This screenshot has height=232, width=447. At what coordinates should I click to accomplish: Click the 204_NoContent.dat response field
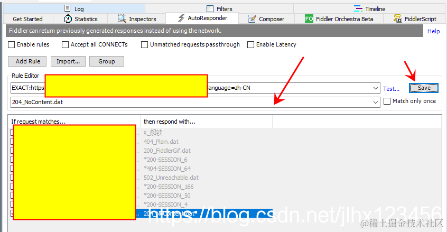tap(195, 103)
